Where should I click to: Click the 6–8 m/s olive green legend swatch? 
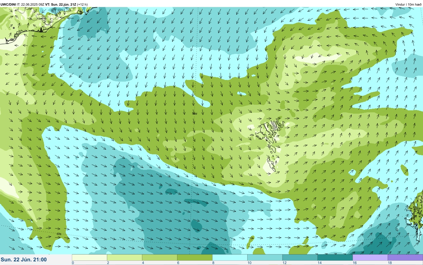coord(195,257)
